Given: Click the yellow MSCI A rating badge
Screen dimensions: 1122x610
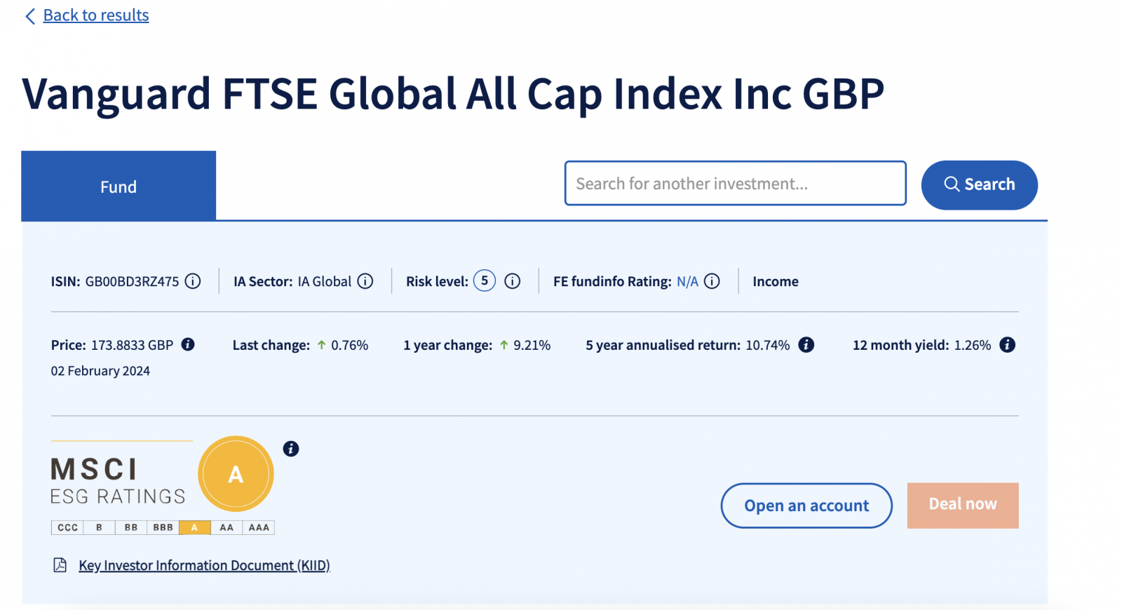Looking at the screenshot, I should point(236,474).
